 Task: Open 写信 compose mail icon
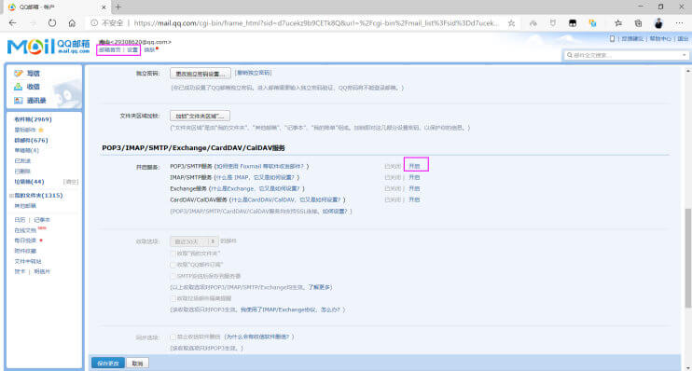(x=18, y=74)
